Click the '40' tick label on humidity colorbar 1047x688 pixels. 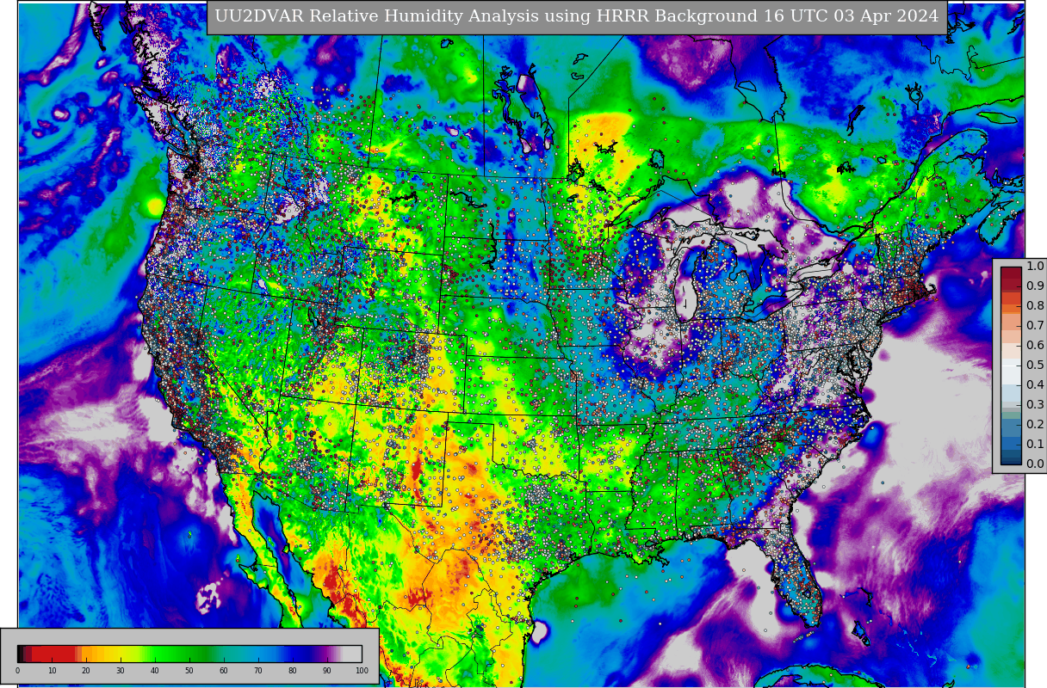coord(155,671)
